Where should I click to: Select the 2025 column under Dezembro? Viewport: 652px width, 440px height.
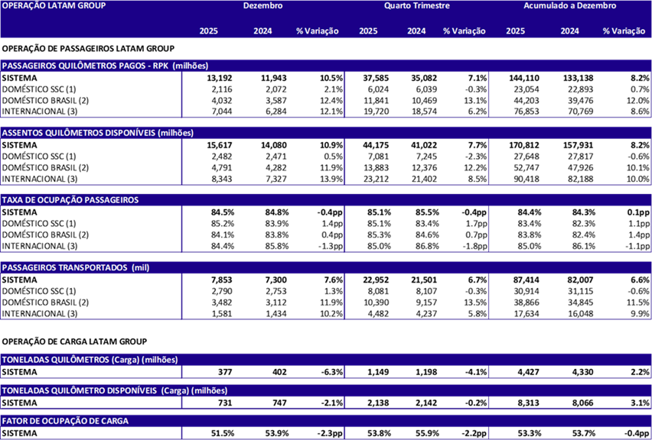click(x=209, y=31)
